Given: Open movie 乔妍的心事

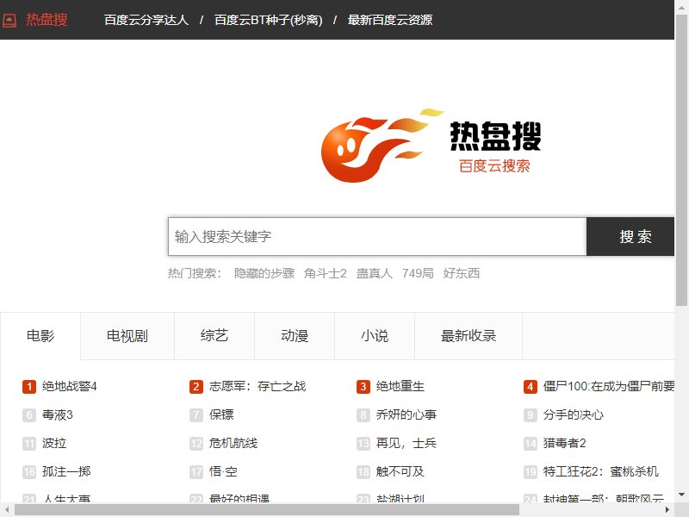Looking at the screenshot, I should (407, 414).
